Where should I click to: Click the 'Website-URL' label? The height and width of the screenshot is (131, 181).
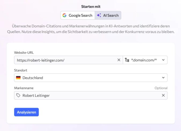point(24,53)
